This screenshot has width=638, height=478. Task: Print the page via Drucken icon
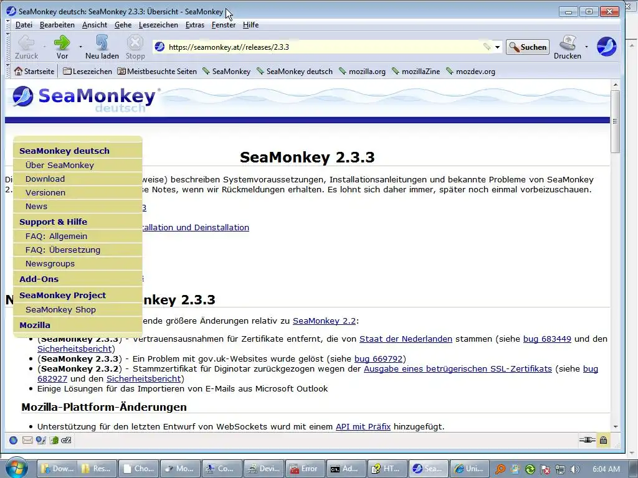pos(568,47)
